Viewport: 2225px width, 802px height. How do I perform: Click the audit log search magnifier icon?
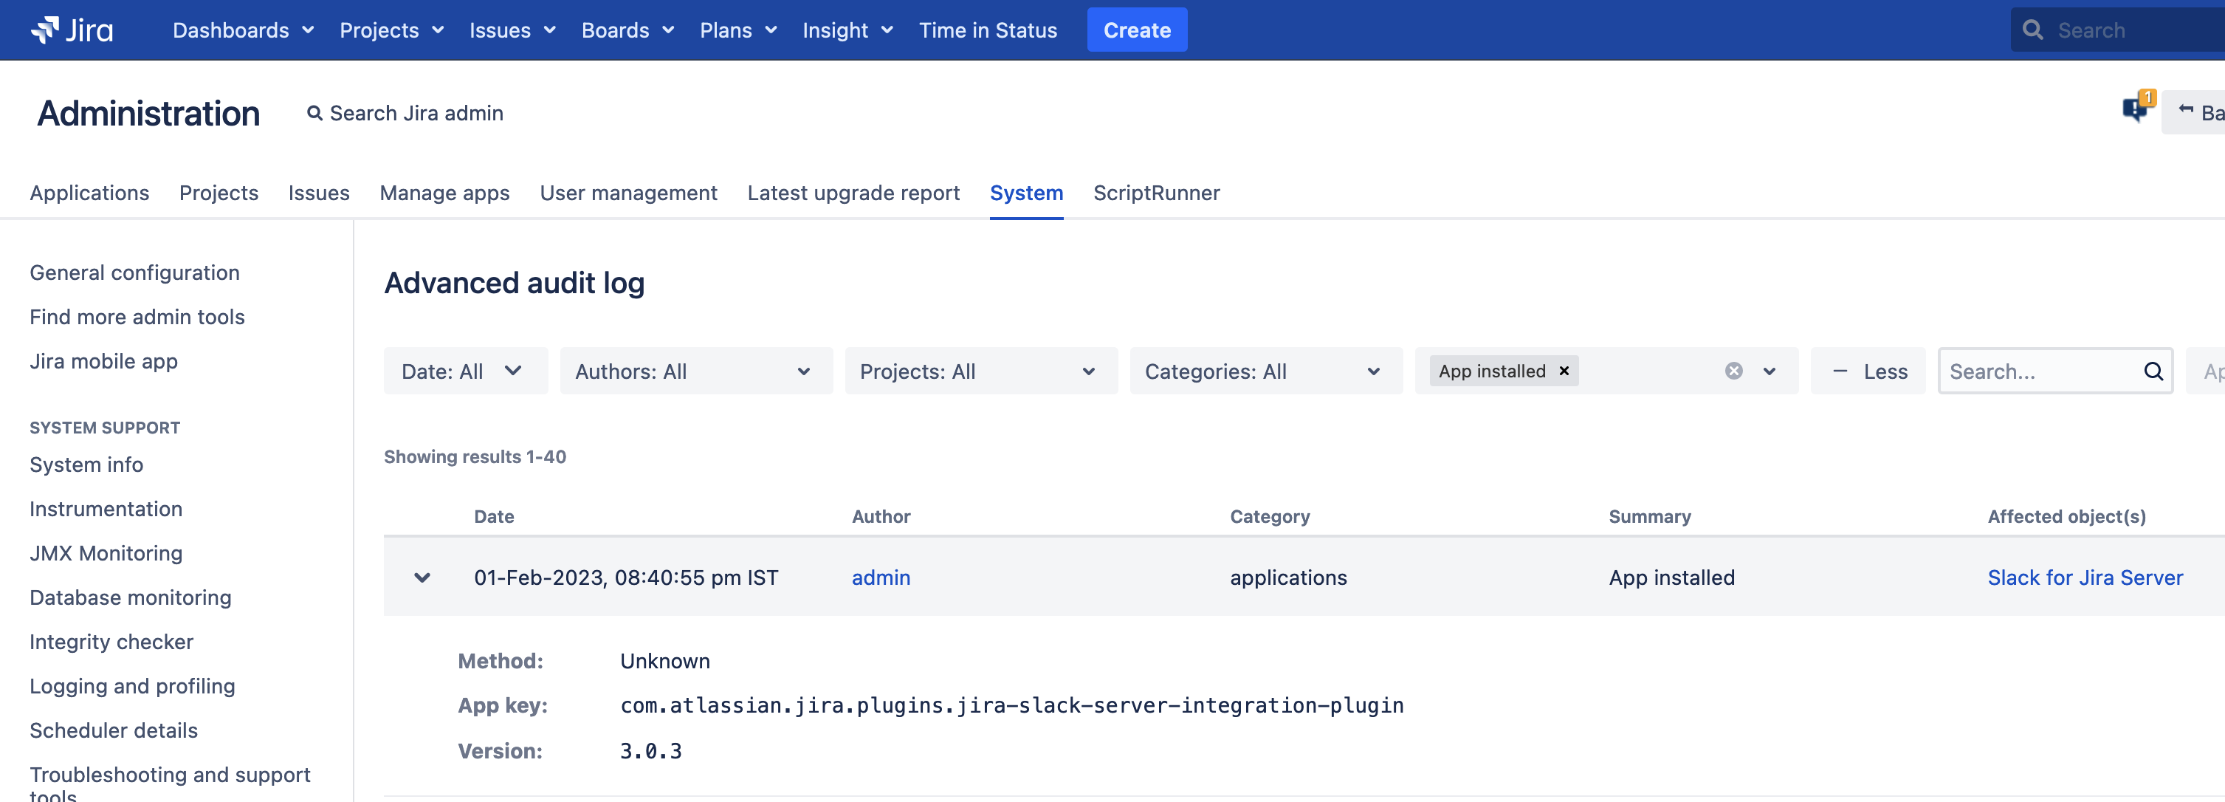tap(2153, 371)
